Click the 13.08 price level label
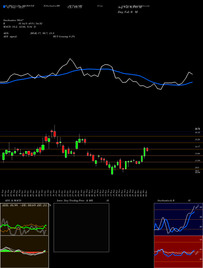 [198, 153]
